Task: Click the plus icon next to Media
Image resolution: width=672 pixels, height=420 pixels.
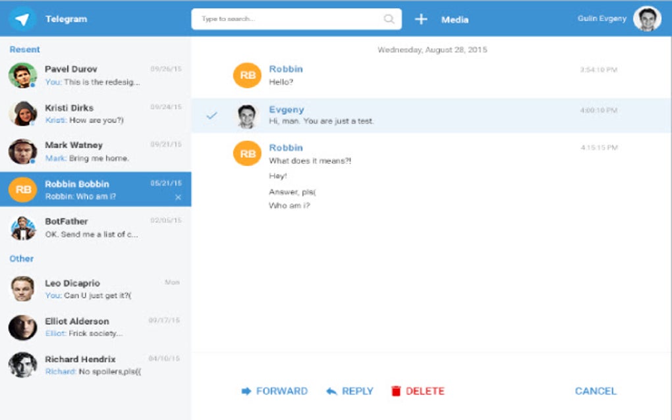Action: click(x=421, y=19)
